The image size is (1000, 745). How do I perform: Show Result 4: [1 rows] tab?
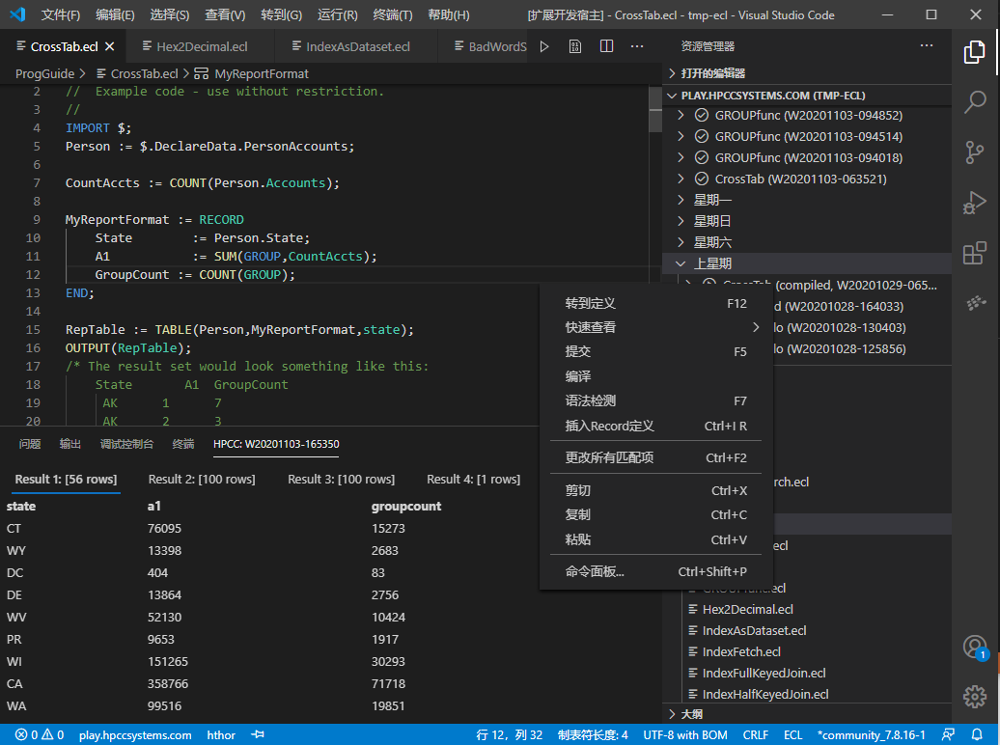(x=473, y=479)
